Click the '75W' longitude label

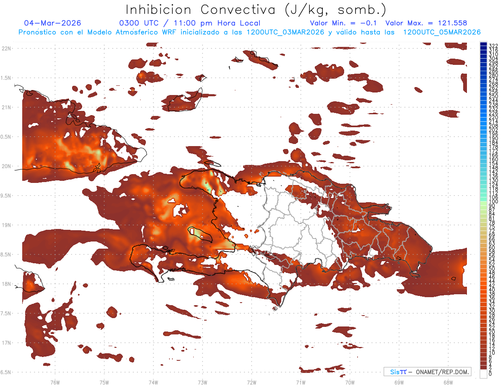pyautogui.click(x=104, y=382)
